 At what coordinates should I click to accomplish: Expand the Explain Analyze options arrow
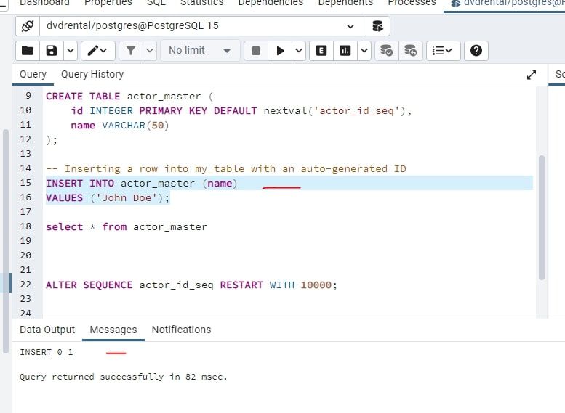pos(364,50)
